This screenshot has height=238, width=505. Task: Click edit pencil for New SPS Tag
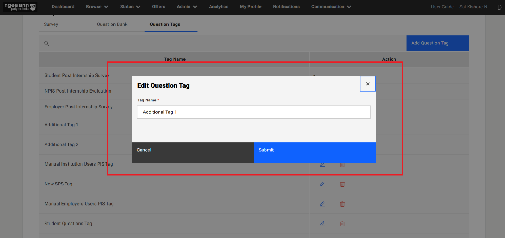[x=322, y=184]
